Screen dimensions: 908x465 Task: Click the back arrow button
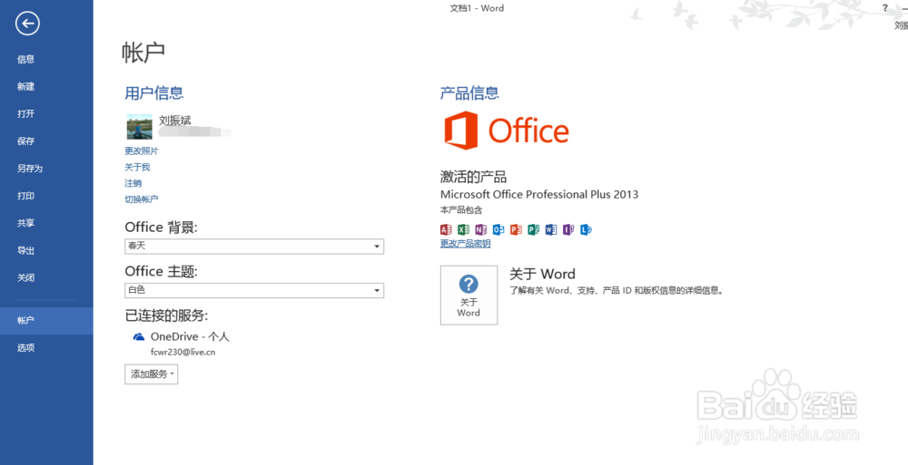point(27,24)
